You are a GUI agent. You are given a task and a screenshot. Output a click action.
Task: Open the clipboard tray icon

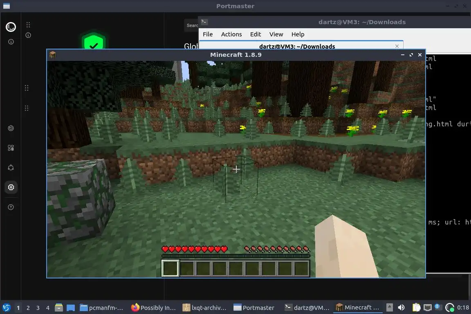(416, 307)
